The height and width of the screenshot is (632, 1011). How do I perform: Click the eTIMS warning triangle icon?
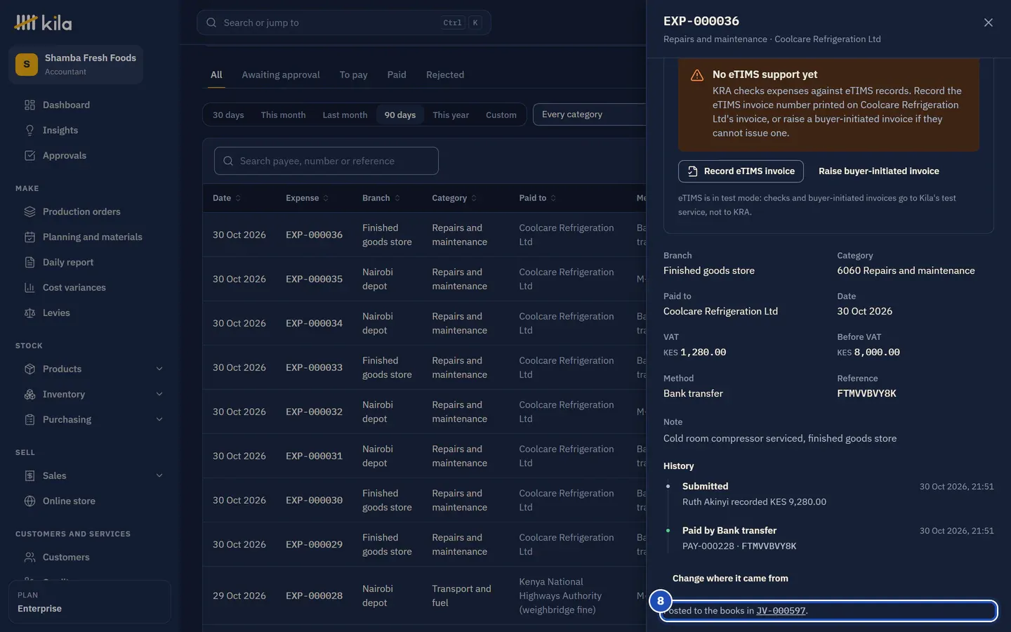[x=697, y=75]
